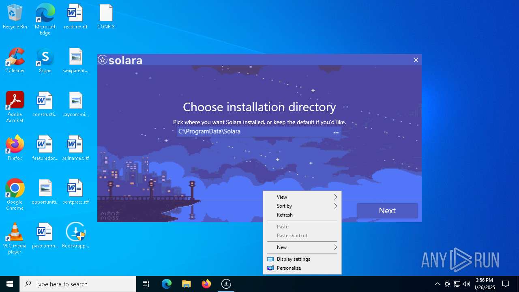
Task: Open Microsoft Edge desktop shortcut
Action: pos(45,19)
